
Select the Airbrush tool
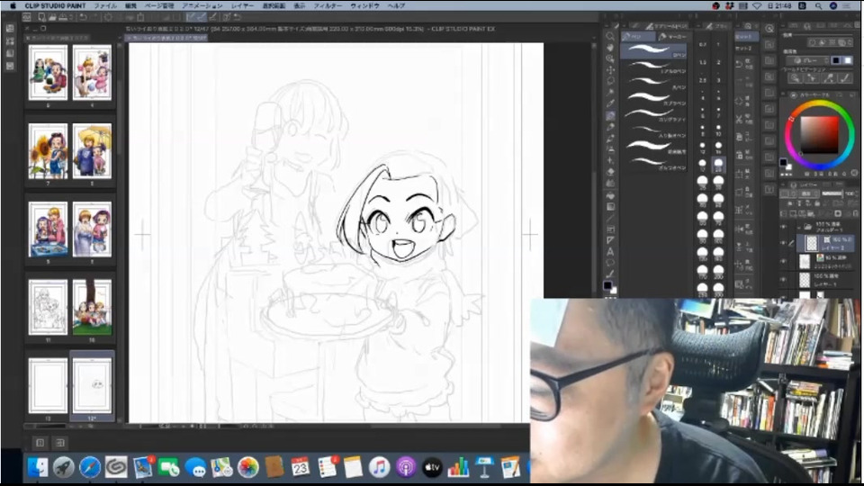pyautogui.click(x=610, y=148)
